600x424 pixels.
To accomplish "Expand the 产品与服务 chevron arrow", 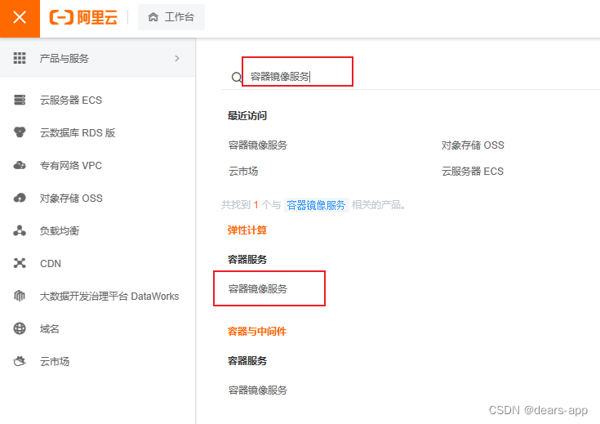I will [177, 58].
